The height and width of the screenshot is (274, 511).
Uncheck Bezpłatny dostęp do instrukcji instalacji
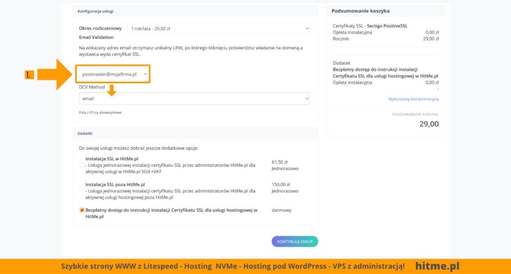click(82, 210)
